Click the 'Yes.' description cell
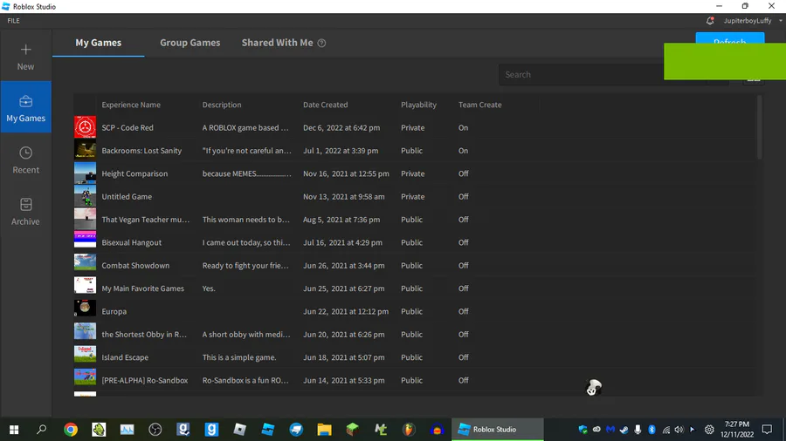 (209, 288)
